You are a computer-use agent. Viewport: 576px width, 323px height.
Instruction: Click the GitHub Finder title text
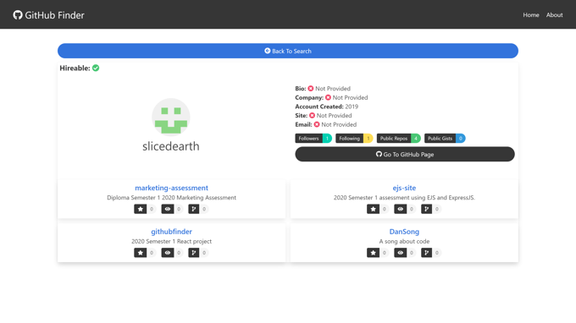(x=54, y=15)
